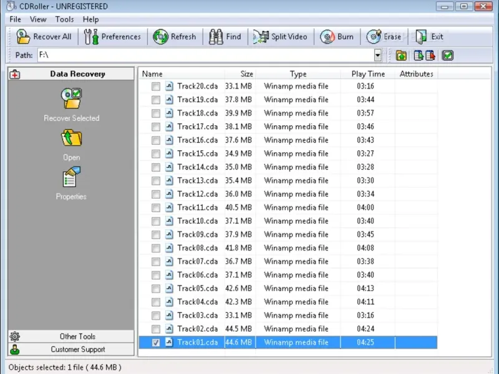The width and height of the screenshot is (499, 374).
Task: Click the green checkmark icon near path
Action: [447, 55]
